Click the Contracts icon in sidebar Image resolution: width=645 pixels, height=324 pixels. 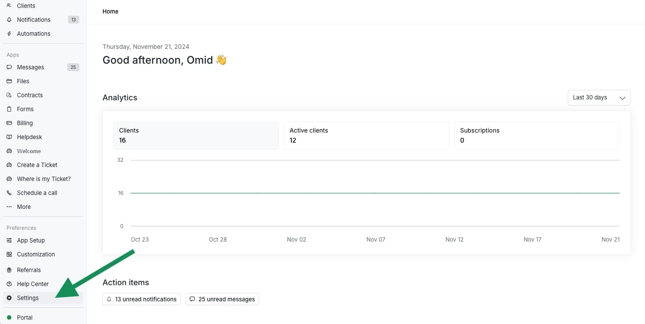pyautogui.click(x=9, y=95)
